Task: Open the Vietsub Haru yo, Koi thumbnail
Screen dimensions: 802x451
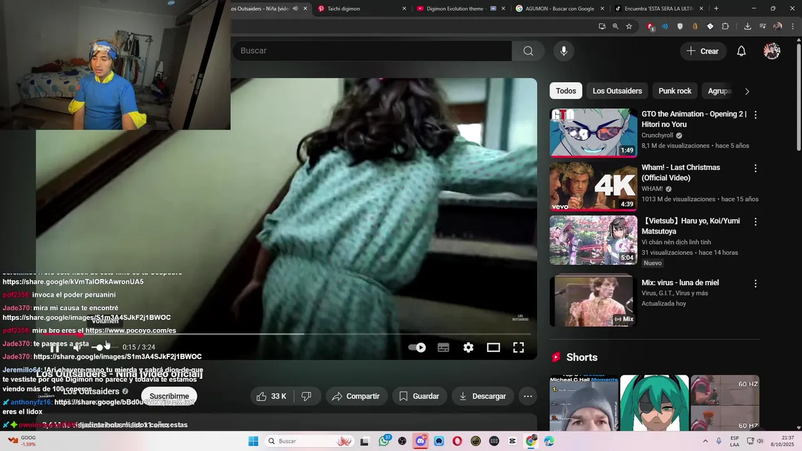Action: 593,240
